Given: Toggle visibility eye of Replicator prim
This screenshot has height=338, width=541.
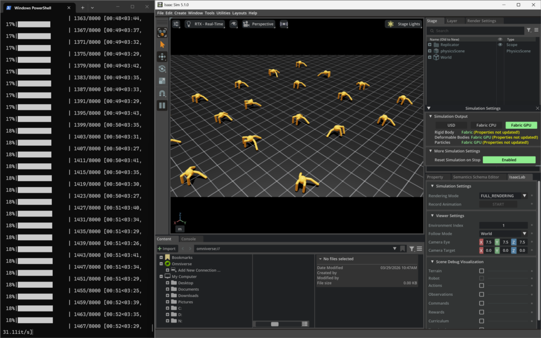Looking at the screenshot, I should click(x=500, y=45).
